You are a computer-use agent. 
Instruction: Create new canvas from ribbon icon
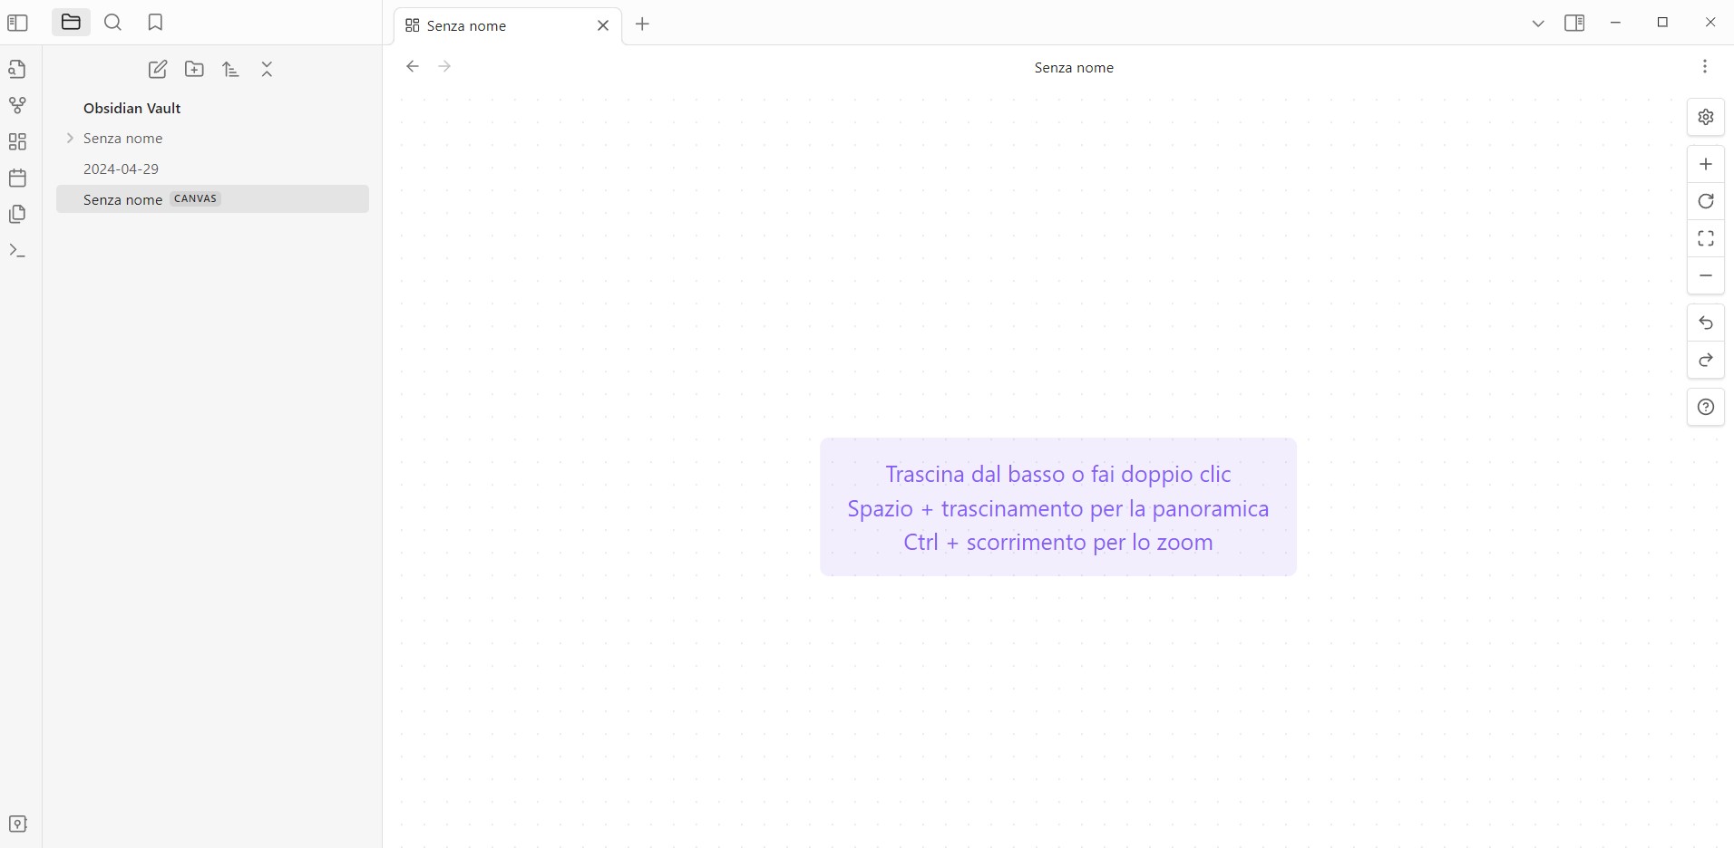point(17,141)
